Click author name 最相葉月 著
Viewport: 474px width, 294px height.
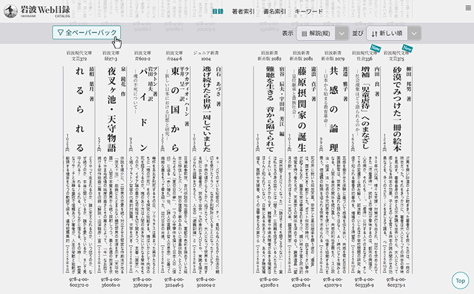point(91,84)
